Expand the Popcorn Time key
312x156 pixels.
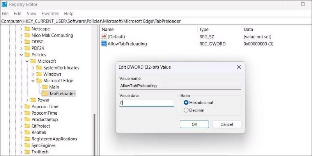21,106
